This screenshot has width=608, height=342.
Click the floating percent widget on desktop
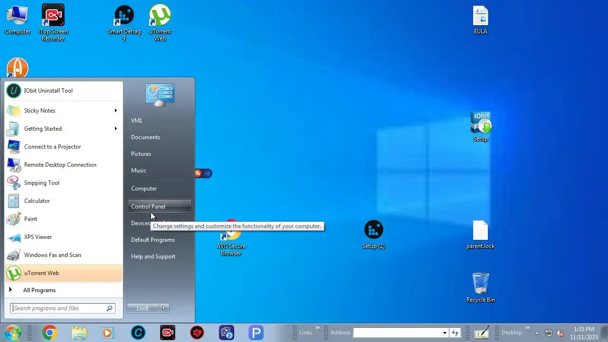click(x=203, y=173)
